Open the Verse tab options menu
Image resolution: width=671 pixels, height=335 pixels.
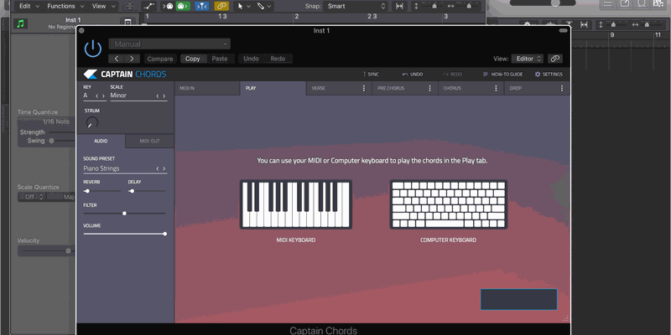coord(364,88)
